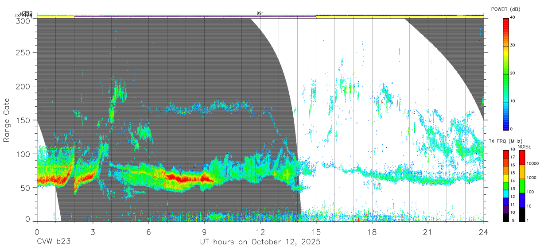This screenshot has height=251, width=544.
Task: Click the 1 noise level label
Action: tap(528, 220)
